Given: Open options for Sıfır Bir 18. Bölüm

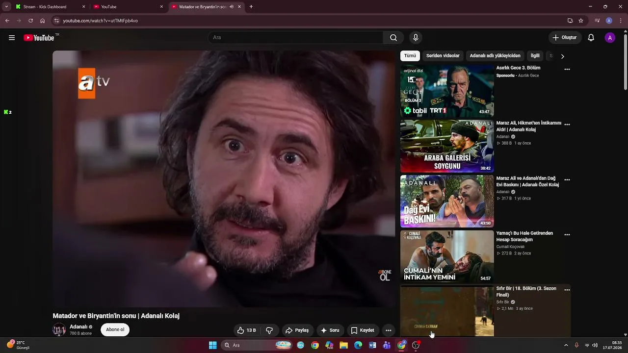Looking at the screenshot, I should [567, 290].
